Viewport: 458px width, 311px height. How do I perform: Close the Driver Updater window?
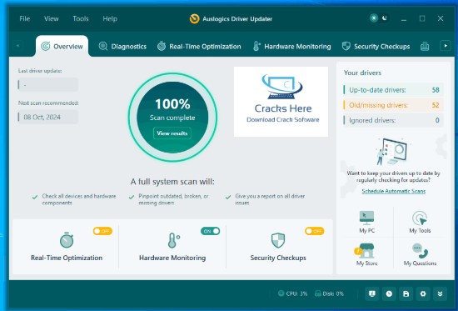(x=441, y=18)
